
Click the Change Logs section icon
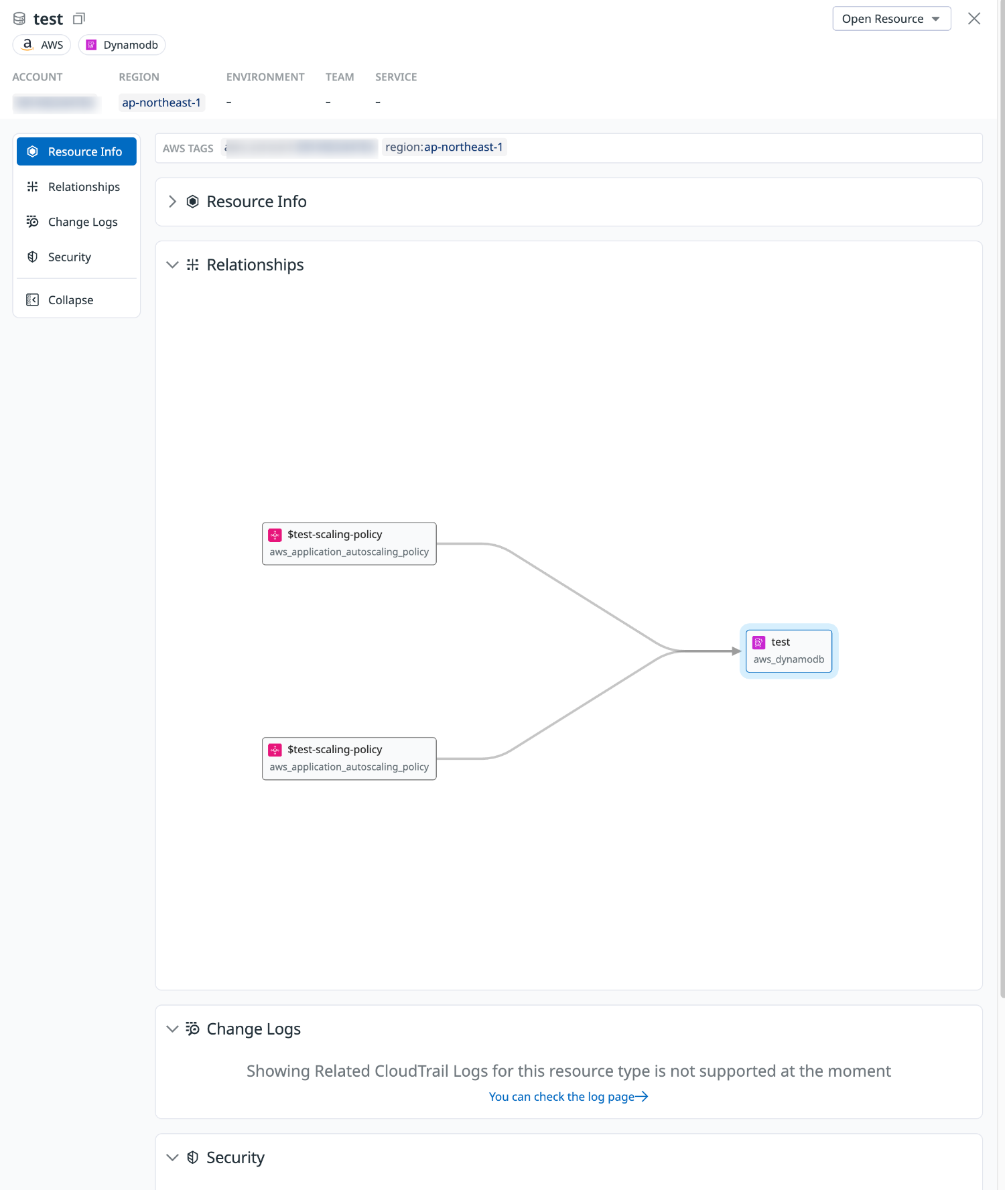(x=193, y=1029)
